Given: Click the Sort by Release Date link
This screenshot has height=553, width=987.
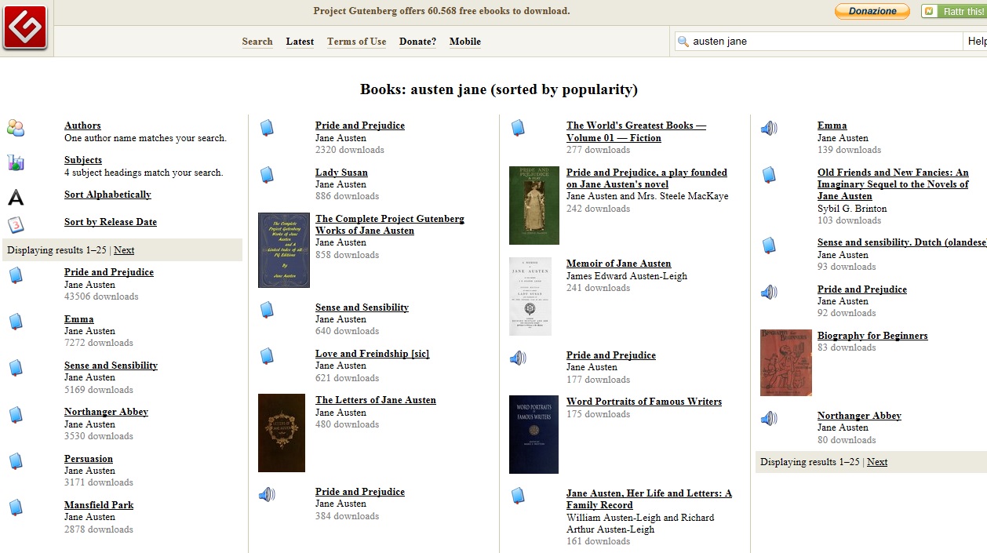Looking at the screenshot, I should [111, 222].
